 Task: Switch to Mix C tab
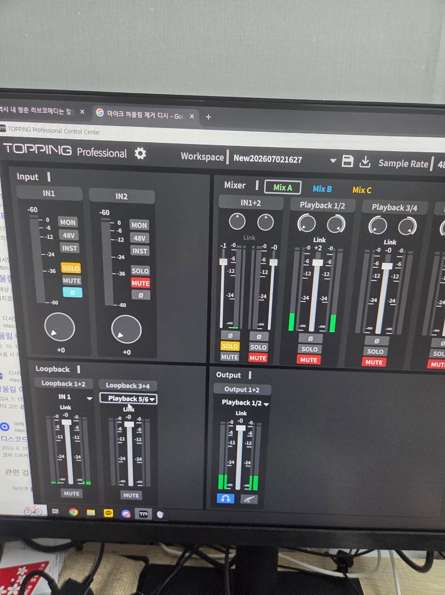[x=362, y=190]
